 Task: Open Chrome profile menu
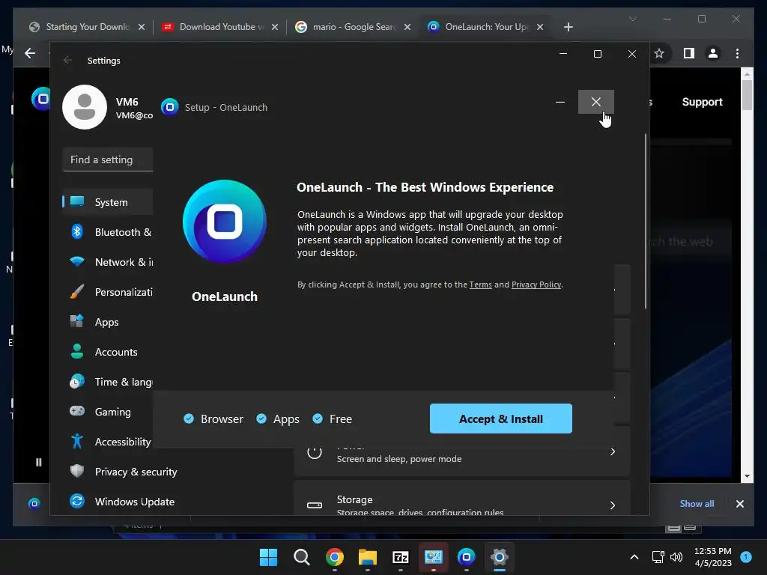[713, 53]
